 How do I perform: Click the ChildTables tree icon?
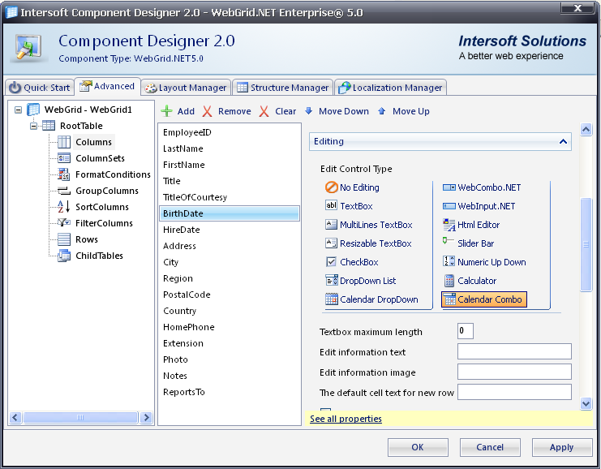click(x=64, y=256)
